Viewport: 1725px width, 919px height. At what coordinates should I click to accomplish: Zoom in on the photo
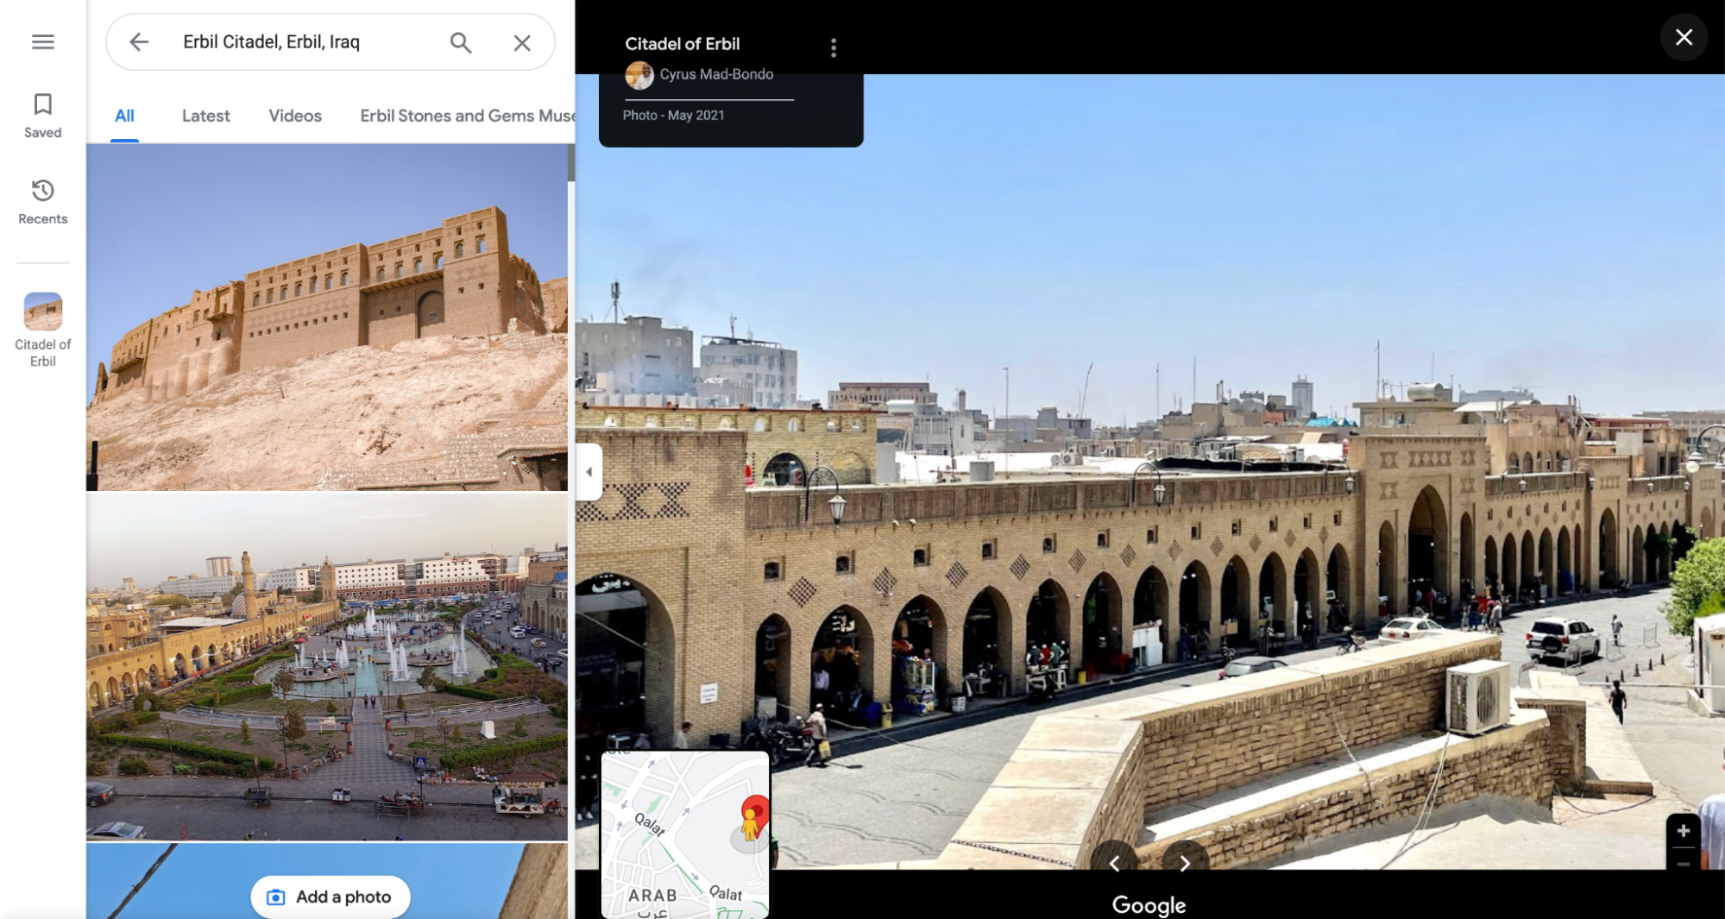pos(1682,830)
